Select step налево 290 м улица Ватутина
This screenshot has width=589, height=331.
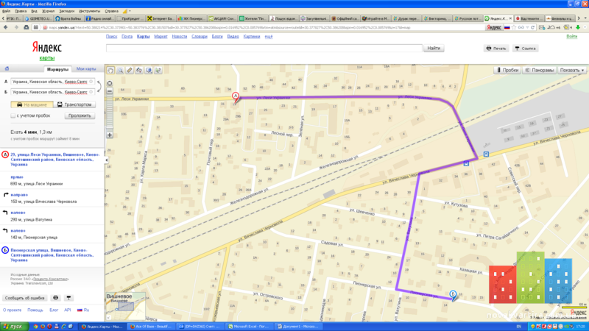pyautogui.click(x=52, y=216)
